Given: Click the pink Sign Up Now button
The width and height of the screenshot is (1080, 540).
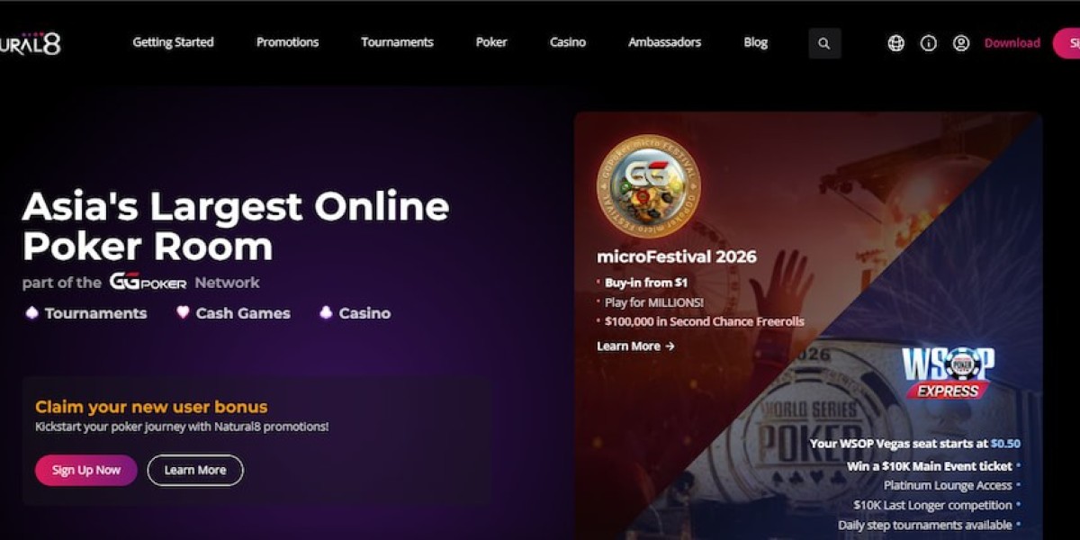Looking at the screenshot, I should click(x=86, y=470).
